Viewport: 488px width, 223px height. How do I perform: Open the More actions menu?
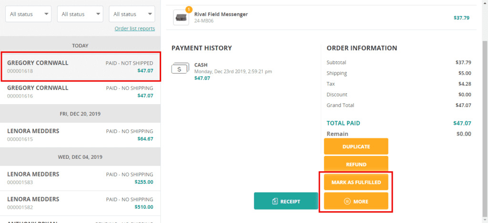tap(356, 201)
